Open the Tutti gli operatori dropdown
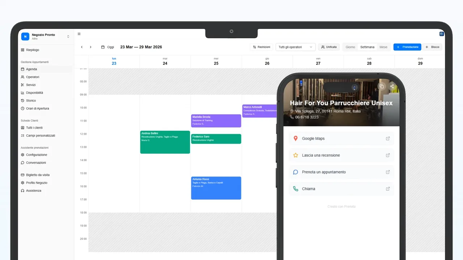The height and width of the screenshot is (260, 463). pyautogui.click(x=295, y=47)
